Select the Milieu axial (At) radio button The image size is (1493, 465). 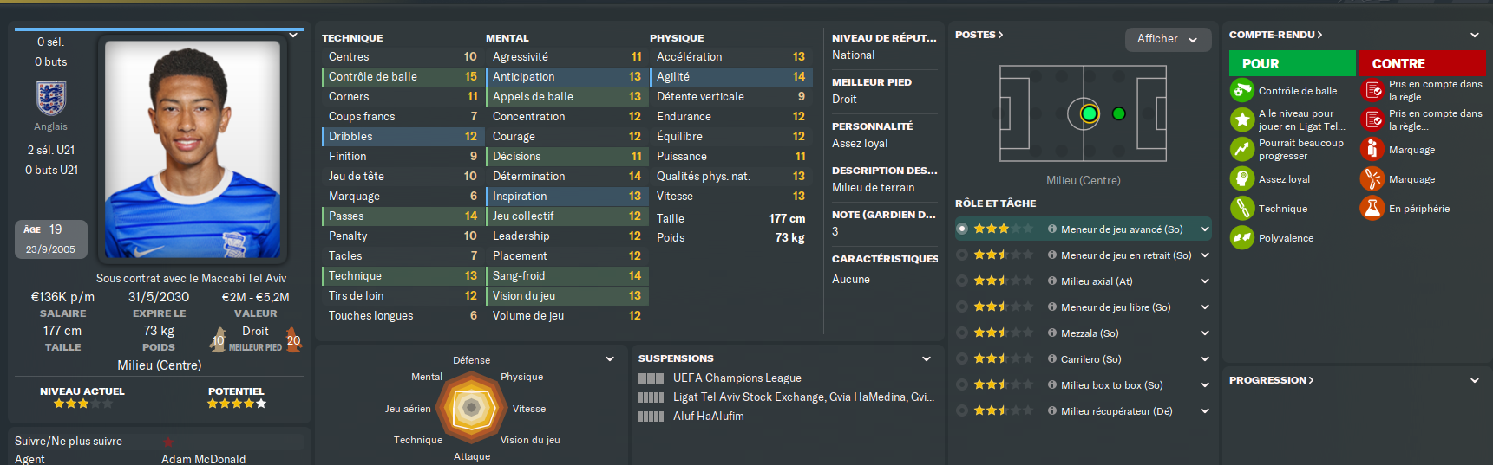[962, 281]
